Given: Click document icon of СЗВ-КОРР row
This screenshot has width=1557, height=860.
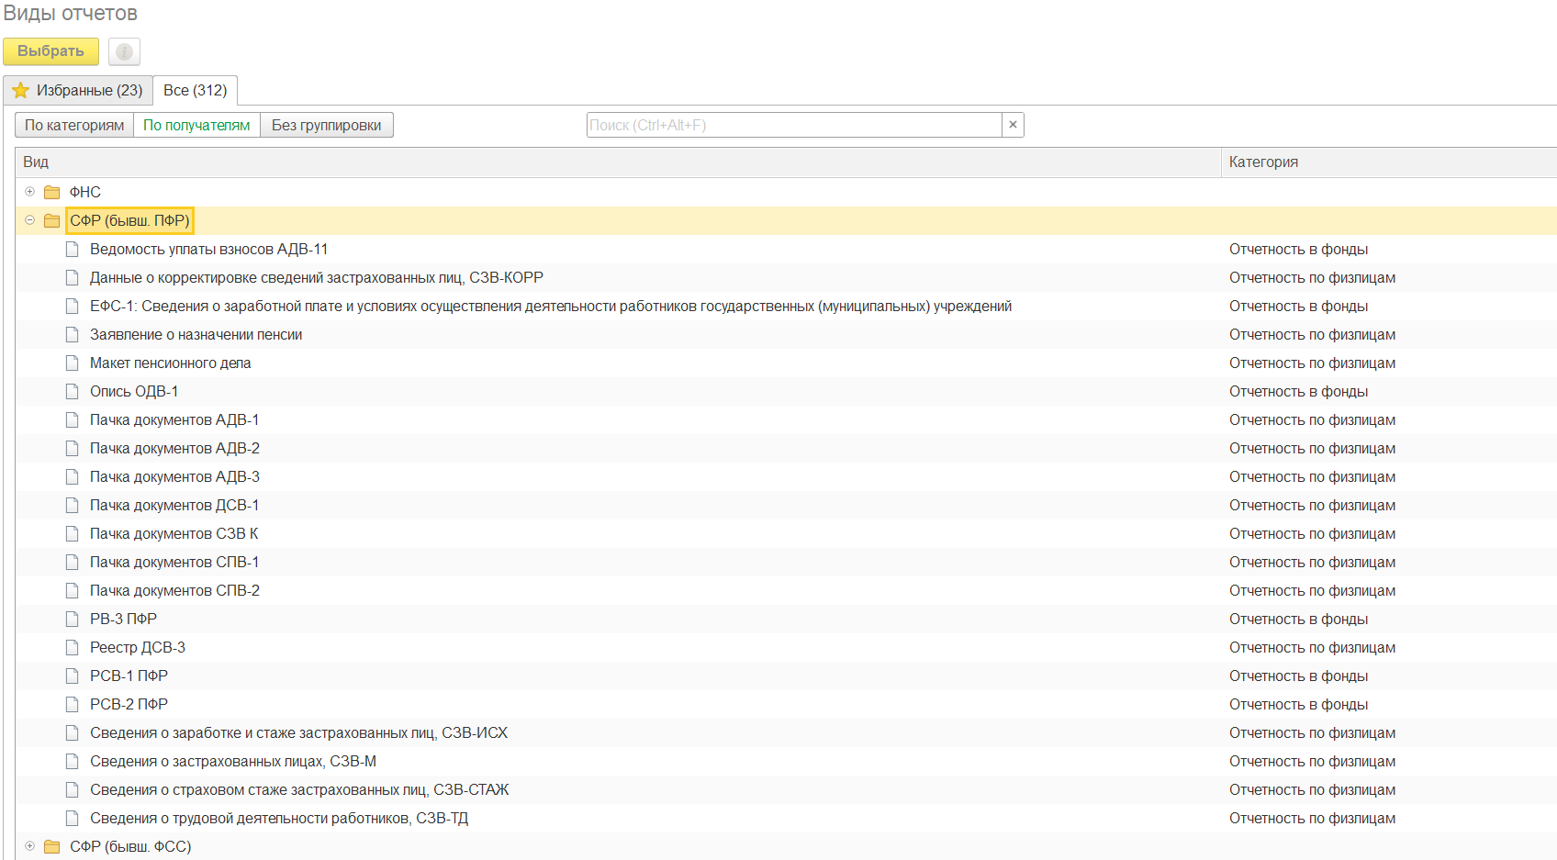Looking at the screenshot, I should click(x=72, y=277).
